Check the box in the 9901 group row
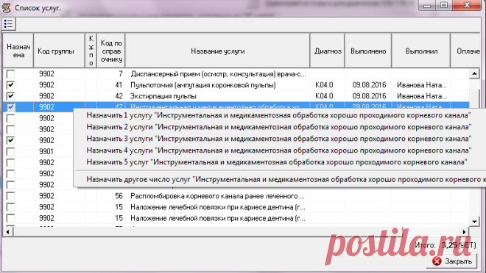The height and width of the screenshot is (273, 486). pos(10,152)
